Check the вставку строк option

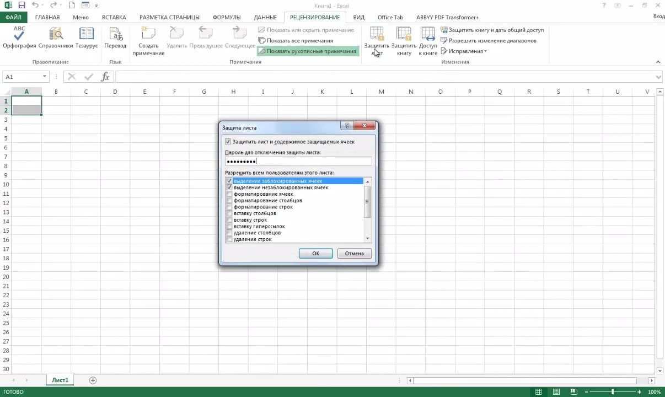[x=229, y=219]
